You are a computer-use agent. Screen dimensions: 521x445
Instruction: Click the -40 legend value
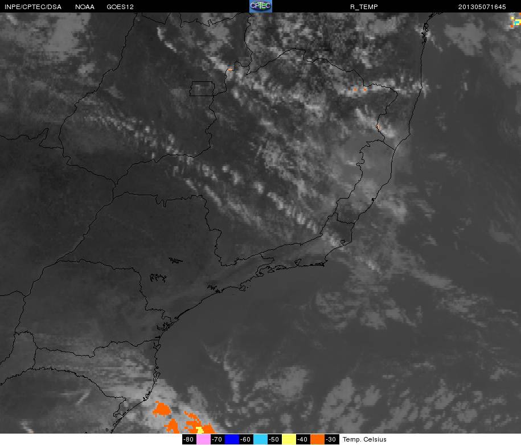coord(303,439)
